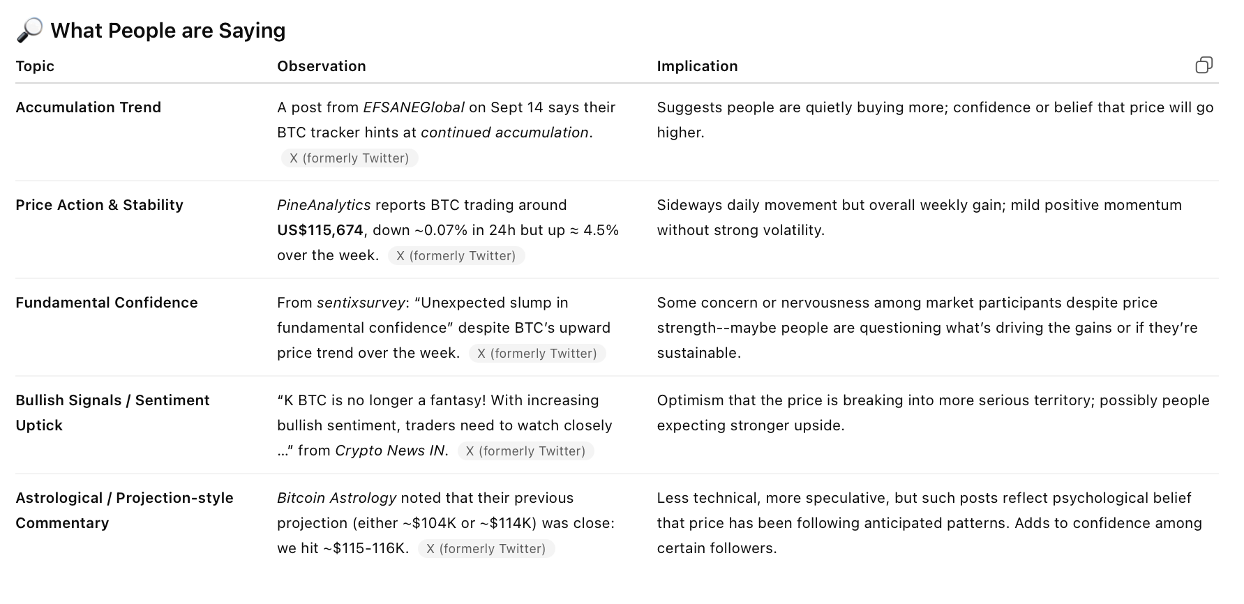
Task: Click the What People are Saying heading
Action: pyautogui.click(x=168, y=30)
